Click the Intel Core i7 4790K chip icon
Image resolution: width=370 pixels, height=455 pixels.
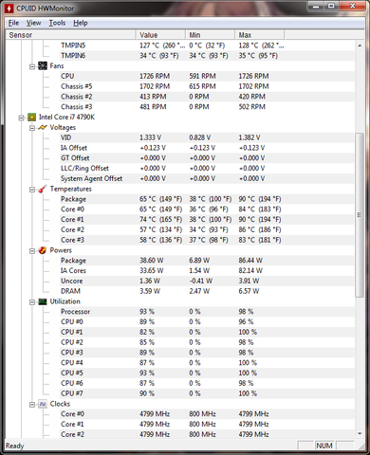[31, 118]
